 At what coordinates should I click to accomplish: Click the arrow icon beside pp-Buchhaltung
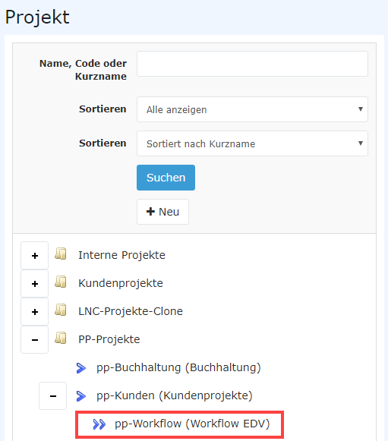click(81, 368)
